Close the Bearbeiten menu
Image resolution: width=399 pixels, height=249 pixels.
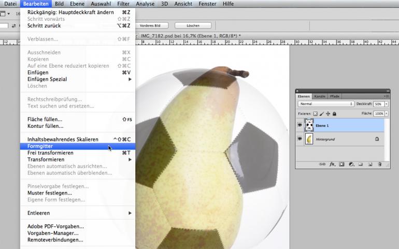(x=36, y=4)
